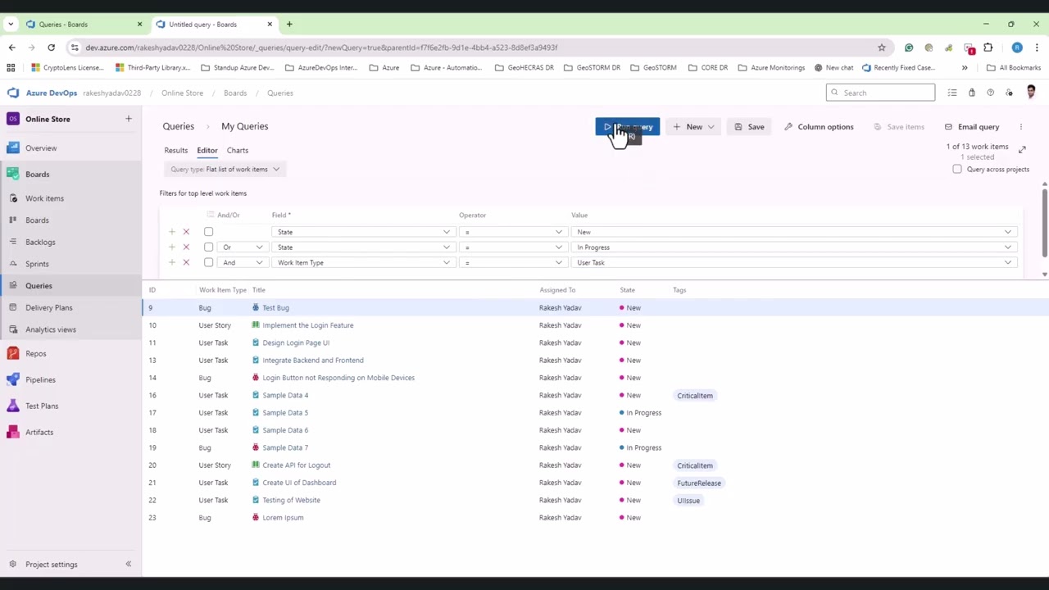Switch to the Results tab

(175, 151)
